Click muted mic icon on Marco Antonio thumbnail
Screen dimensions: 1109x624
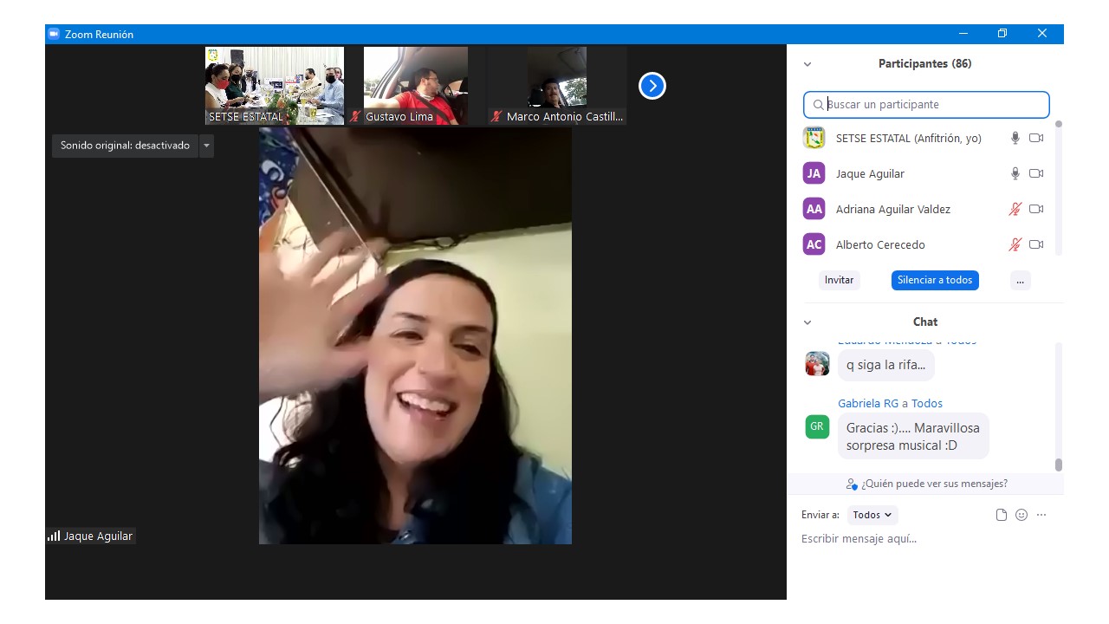point(496,116)
